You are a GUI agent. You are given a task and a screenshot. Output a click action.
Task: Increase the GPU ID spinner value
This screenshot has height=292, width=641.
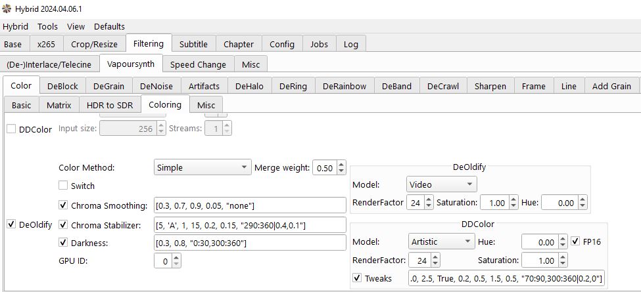coord(176,258)
